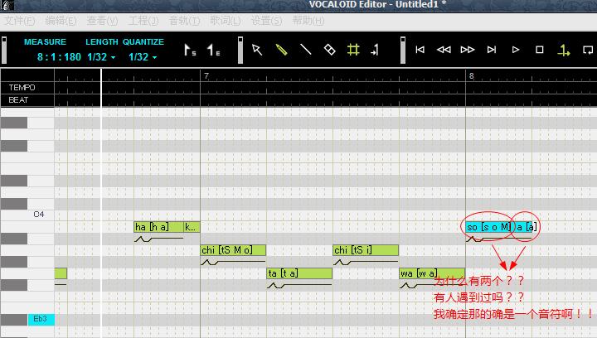The image size is (597, 338).
Task: Click the vibrato line under 'ta' note
Action: (x=299, y=285)
